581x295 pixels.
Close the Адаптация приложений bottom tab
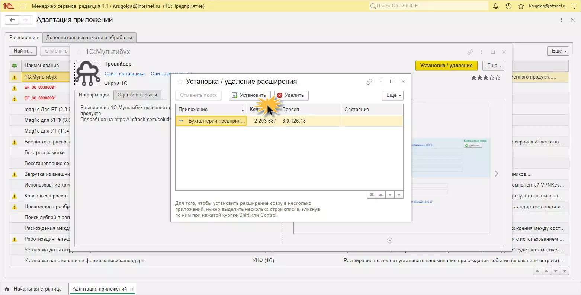coord(132,289)
